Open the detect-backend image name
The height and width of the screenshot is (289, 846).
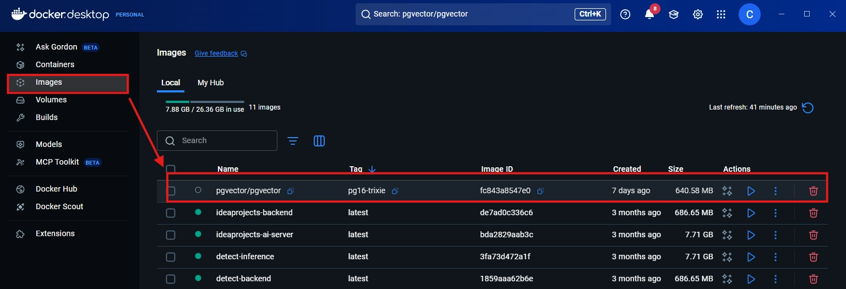244,279
